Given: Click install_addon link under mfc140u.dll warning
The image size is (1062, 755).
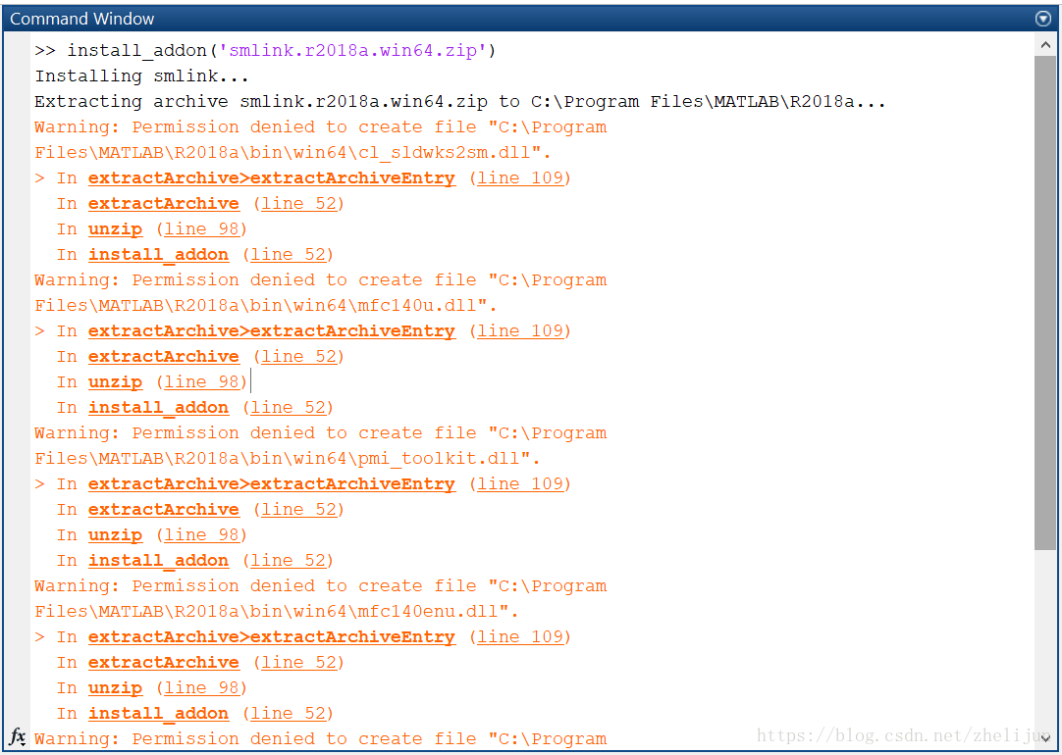Looking at the screenshot, I should click(x=158, y=408).
